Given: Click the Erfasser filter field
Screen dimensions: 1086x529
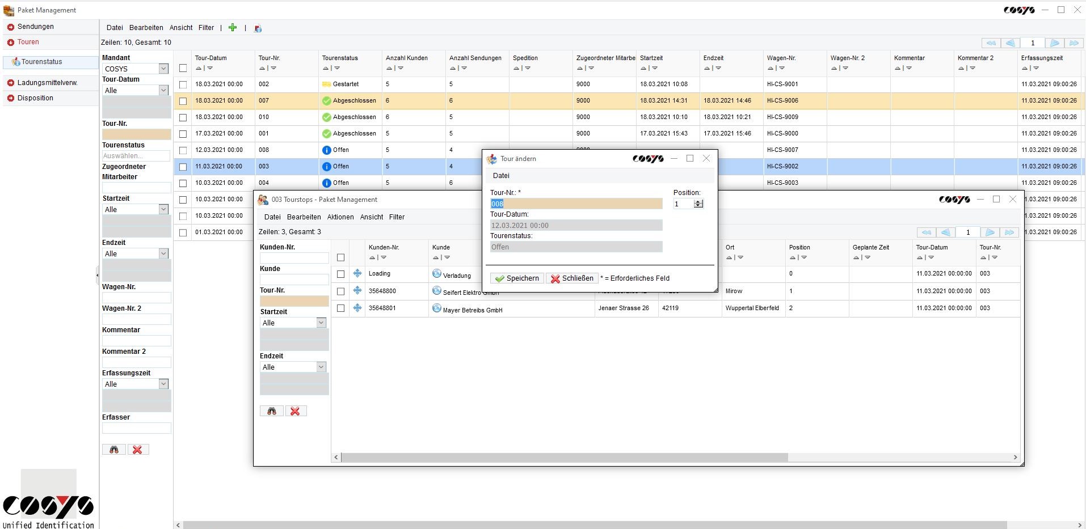Looking at the screenshot, I should pyautogui.click(x=136, y=428).
